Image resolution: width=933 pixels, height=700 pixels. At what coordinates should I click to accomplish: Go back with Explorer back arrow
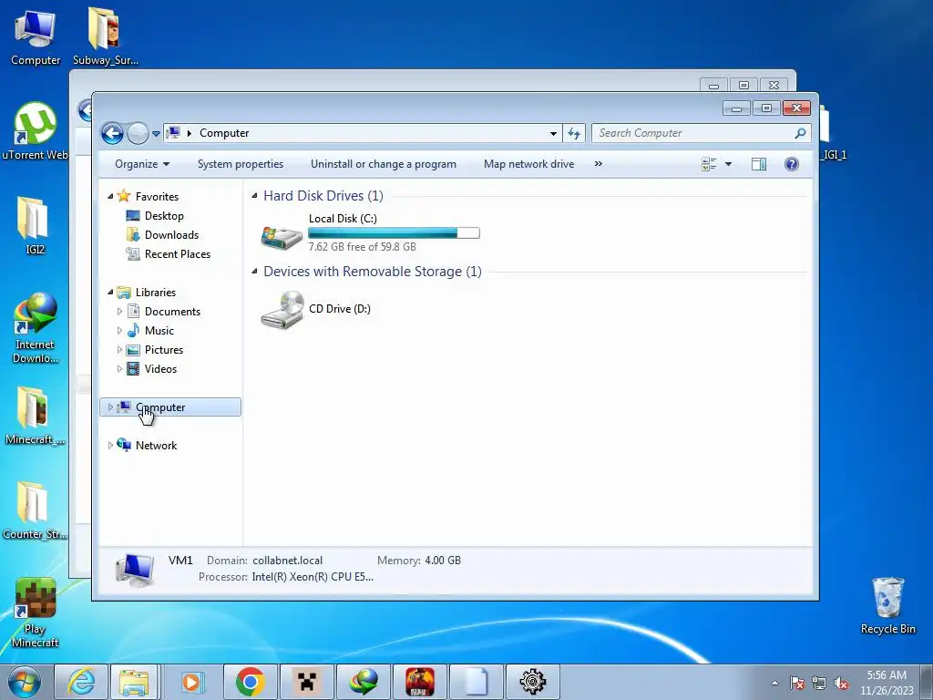(x=112, y=133)
